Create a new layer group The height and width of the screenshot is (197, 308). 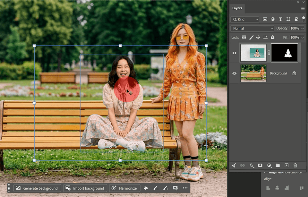[278, 165]
